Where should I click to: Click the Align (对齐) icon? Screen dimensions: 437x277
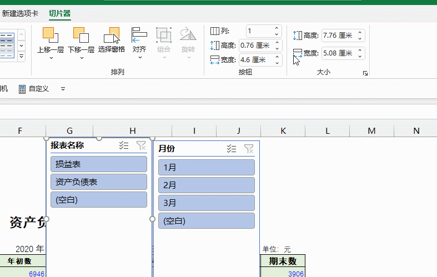[x=139, y=35]
